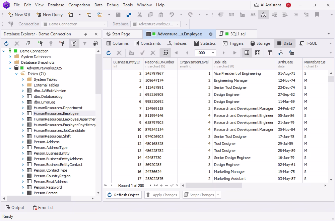Click the Paste clipboard icon
The image size is (335, 221).
pyautogui.click(x=161, y=15)
